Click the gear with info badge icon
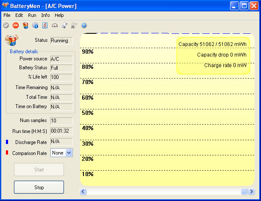This screenshot has height=201, width=261. coord(35,25)
